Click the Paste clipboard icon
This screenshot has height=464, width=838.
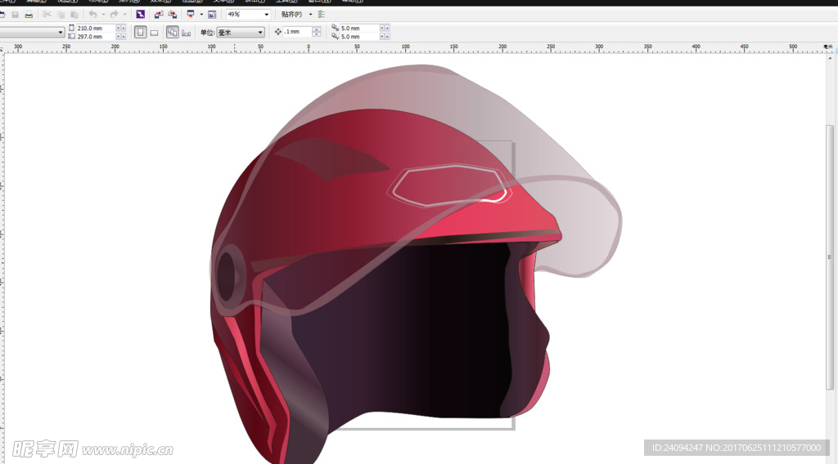(74, 15)
